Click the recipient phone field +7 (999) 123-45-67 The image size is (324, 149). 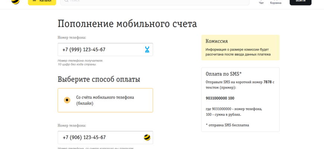point(105,50)
